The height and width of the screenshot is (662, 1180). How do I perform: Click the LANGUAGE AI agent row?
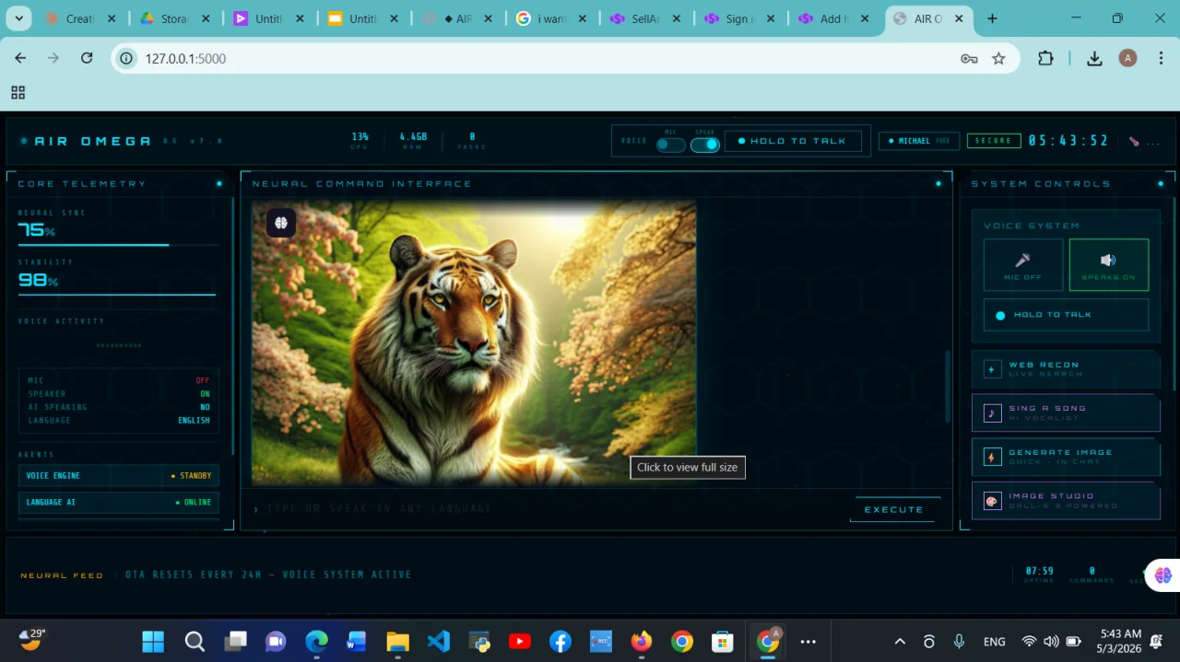pos(119,503)
